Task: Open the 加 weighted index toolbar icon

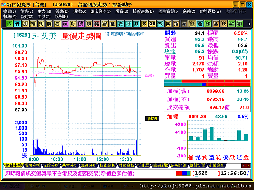Action: click(25, 24)
